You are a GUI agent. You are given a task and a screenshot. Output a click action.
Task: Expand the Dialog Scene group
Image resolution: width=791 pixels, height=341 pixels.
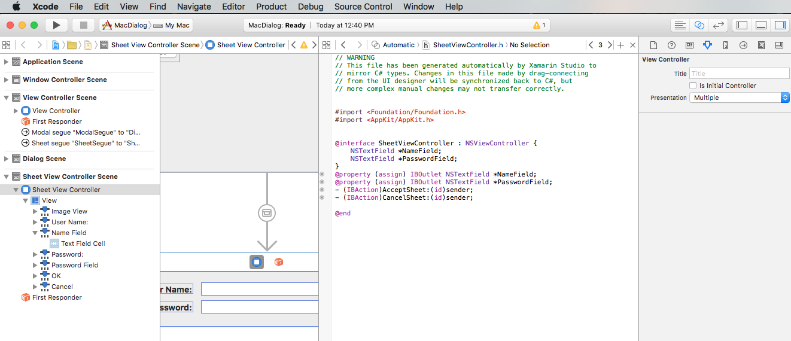[7, 159]
